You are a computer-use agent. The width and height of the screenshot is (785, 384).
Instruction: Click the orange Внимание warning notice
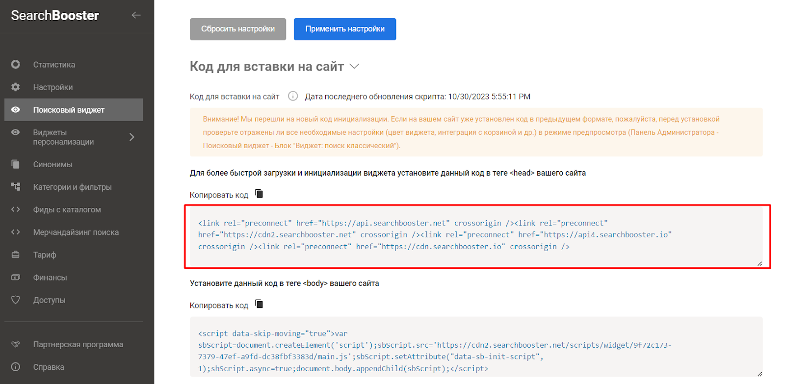[476, 132]
